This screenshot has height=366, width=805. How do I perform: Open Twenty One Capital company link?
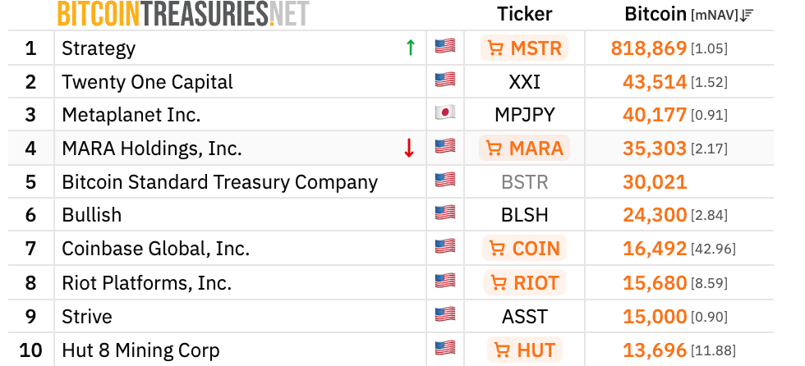147,82
